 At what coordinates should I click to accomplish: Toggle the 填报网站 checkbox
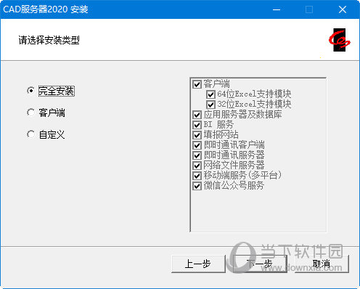pyautogui.click(x=197, y=135)
